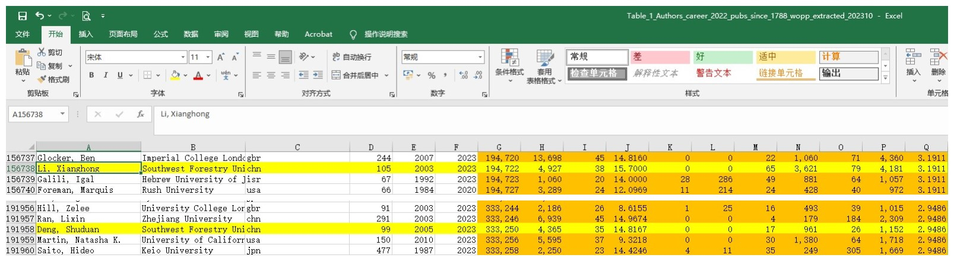Viewport: 954px width, 261px height.
Task: Open the font name dropdown (宋体)
Action: pos(183,57)
